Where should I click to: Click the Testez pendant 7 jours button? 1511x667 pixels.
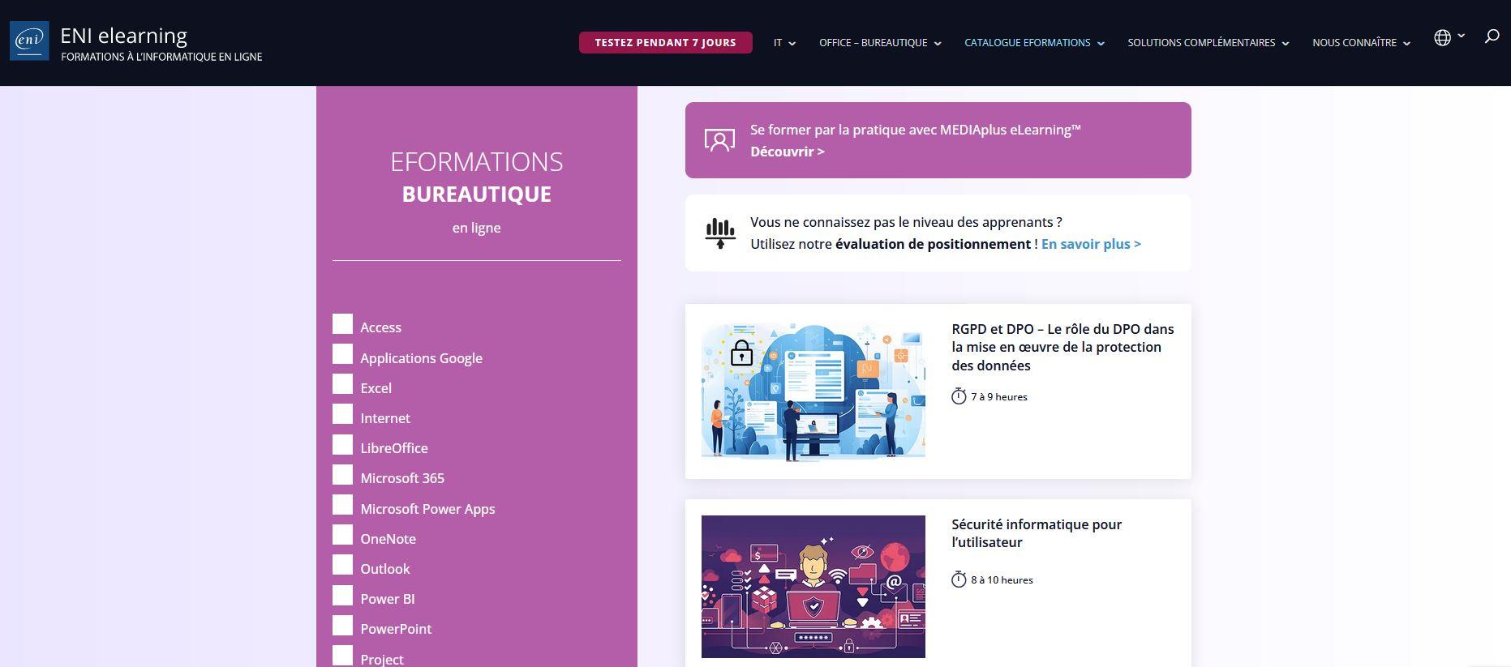click(x=665, y=43)
